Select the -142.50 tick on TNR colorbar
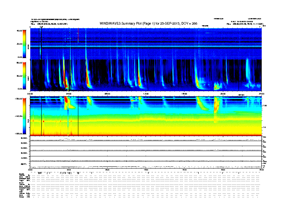 point(19,116)
